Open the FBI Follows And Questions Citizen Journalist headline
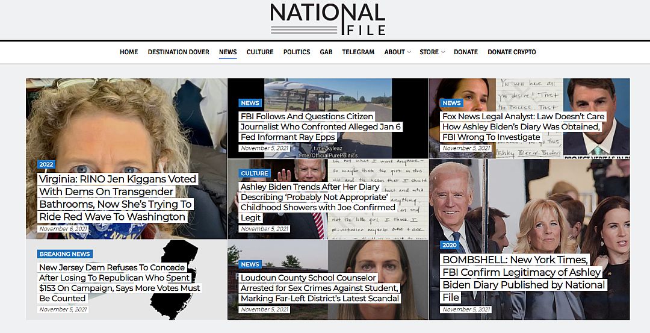This screenshot has height=333, width=650. click(x=320, y=126)
